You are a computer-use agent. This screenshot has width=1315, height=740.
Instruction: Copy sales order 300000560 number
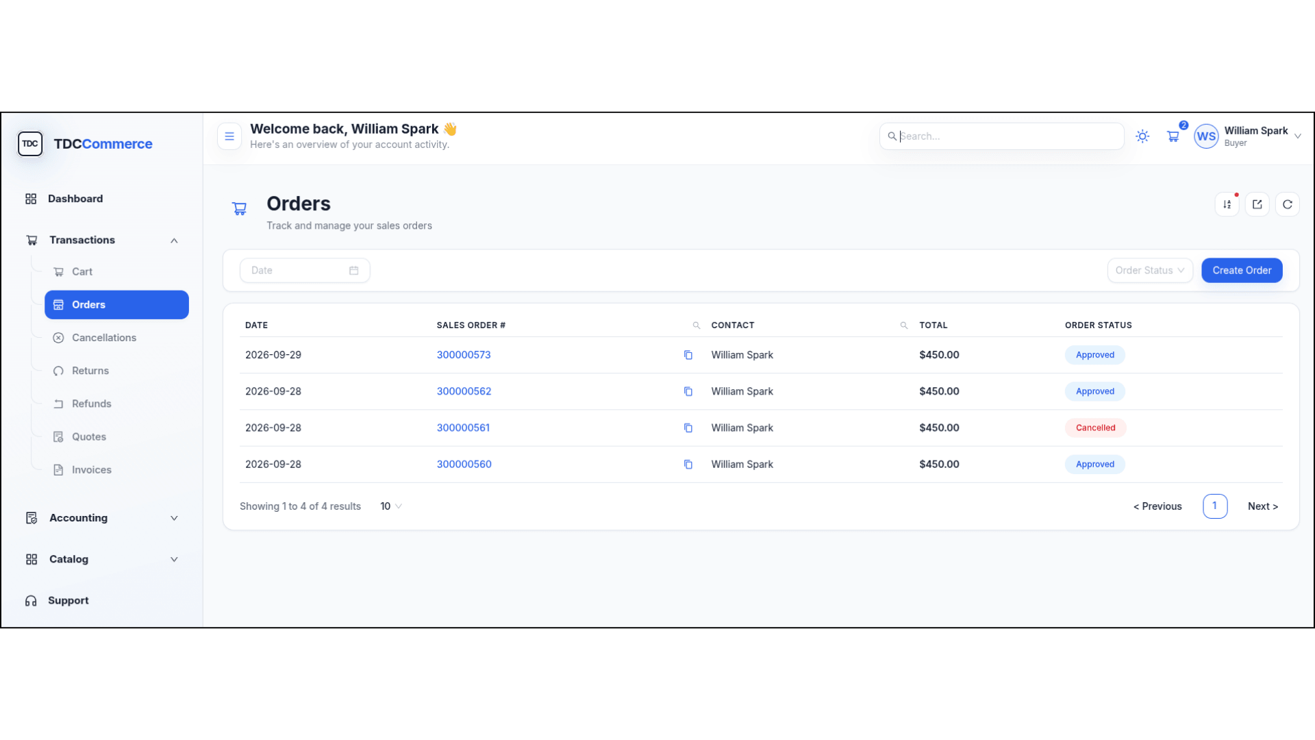[688, 465]
